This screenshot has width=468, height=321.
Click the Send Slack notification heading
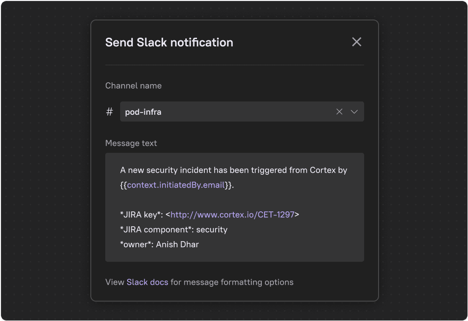click(x=169, y=42)
